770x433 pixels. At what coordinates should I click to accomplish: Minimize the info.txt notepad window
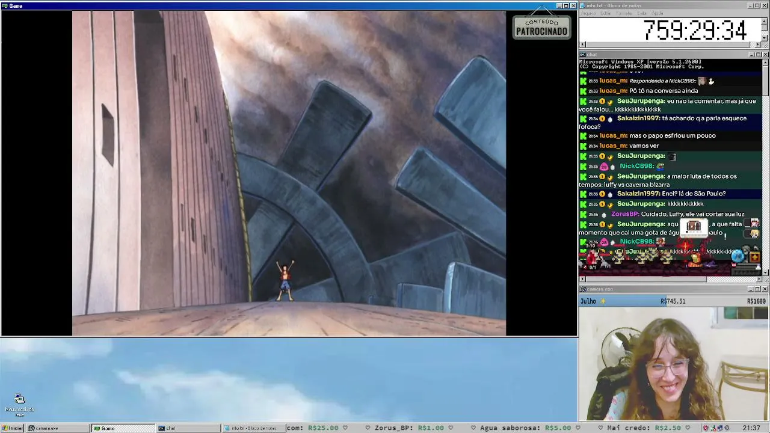point(750,5)
